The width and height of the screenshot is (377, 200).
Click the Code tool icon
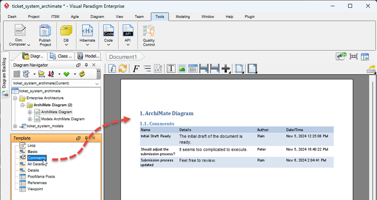pyautogui.click(x=108, y=31)
